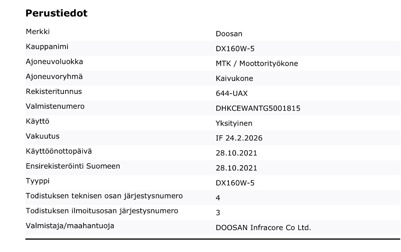Click the Valmistaja/maahantuoja label
Image resolution: width=401 pixels, height=252 pixels.
pyautogui.click(x=70, y=225)
